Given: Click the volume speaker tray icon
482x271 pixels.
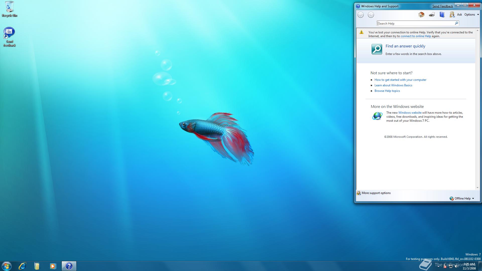Looking at the screenshot, I should click(456, 266).
